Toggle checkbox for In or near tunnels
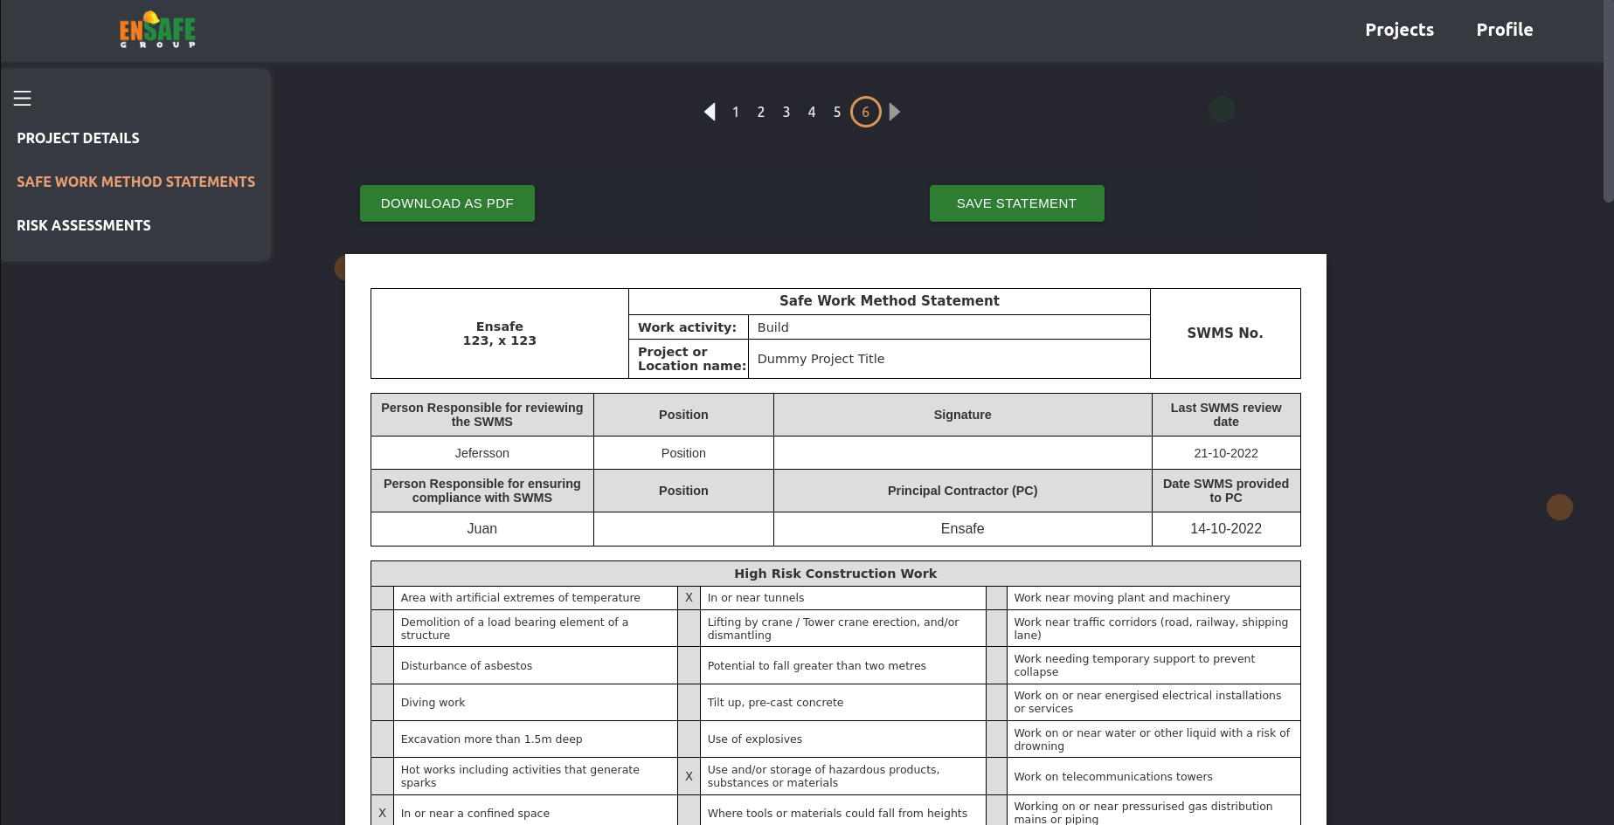This screenshot has width=1614, height=825. click(689, 598)
